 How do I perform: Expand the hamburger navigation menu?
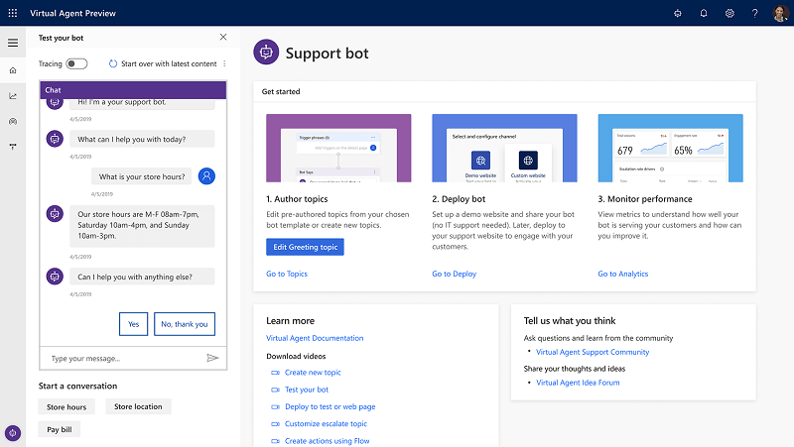(x=13, y=43)
